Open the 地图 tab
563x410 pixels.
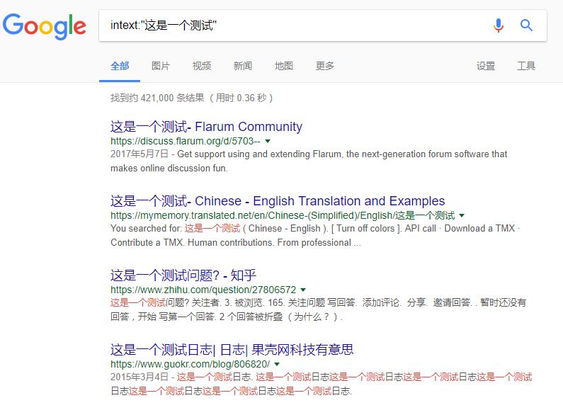pyautogui.click(x=284, y=66)
